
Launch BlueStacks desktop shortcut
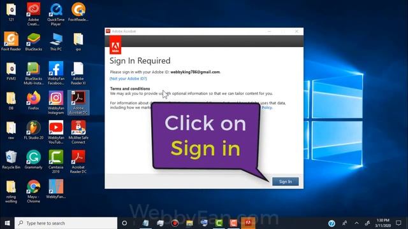(33, 41)
